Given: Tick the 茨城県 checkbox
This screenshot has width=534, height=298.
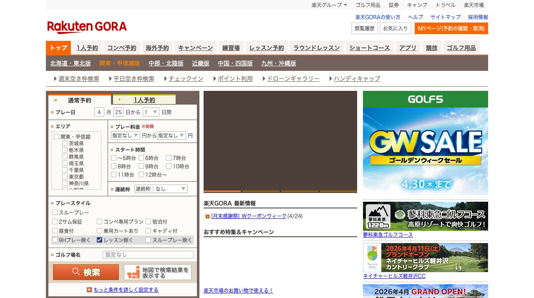Looking at the screenshot, I should click(65, 143).
